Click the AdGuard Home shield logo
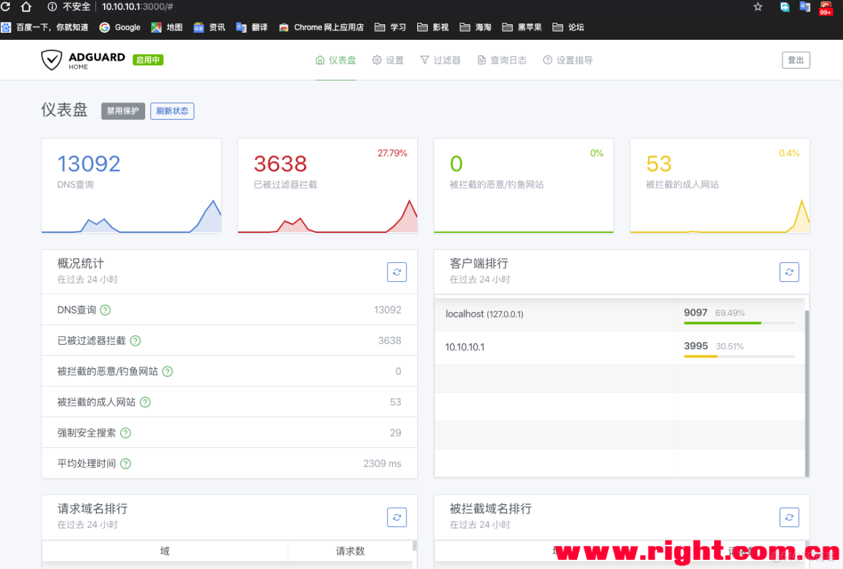 pos(52,60)
